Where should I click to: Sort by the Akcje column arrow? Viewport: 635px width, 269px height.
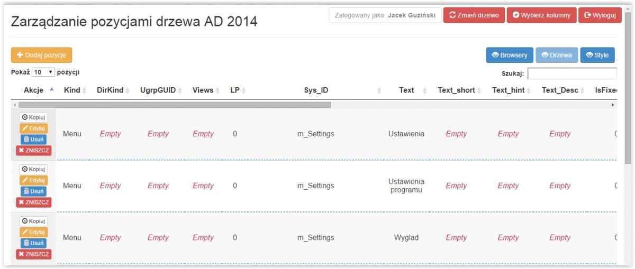[51, 90]
